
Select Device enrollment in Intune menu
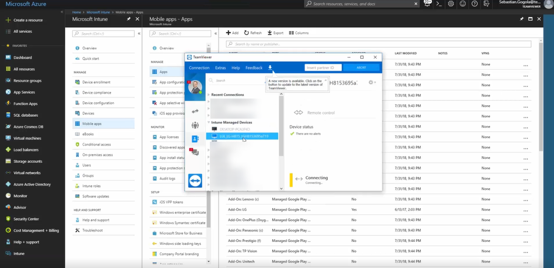[96, 82]
